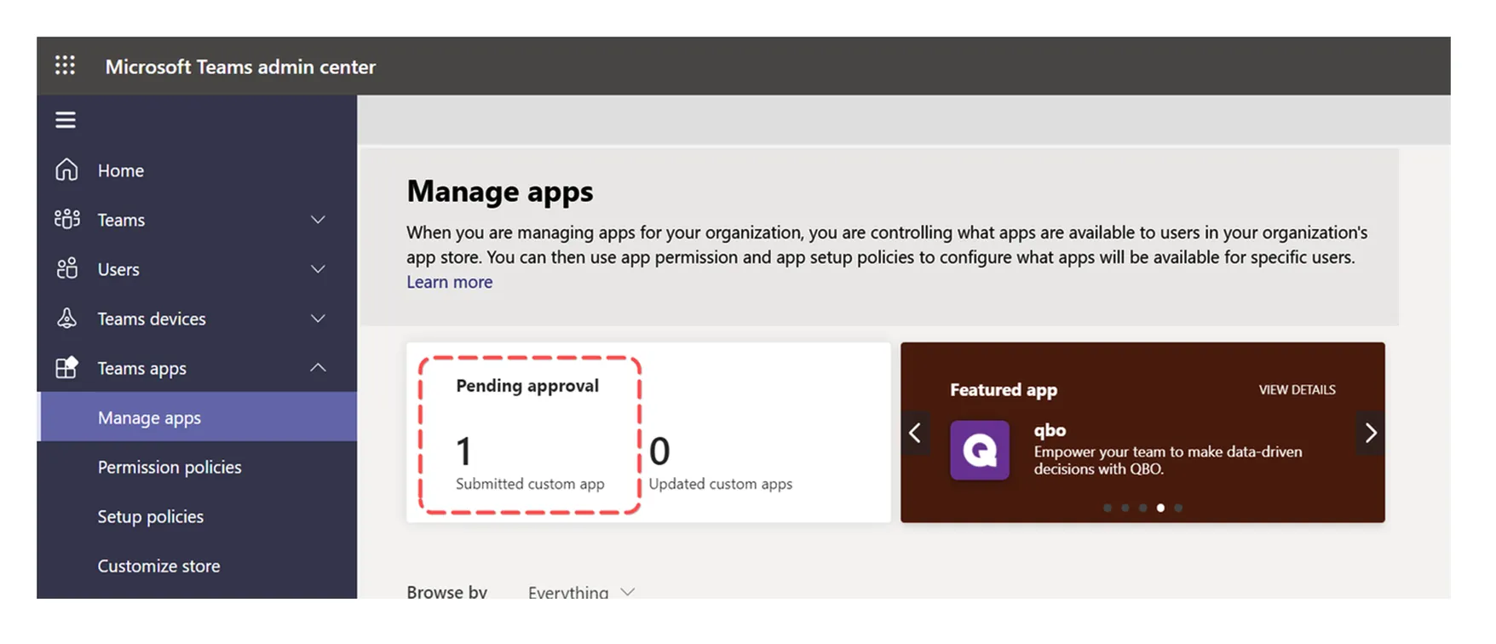Expand the Users menu chevron
Image resolution: width=1496 pixels, height=644 pixels.
318,269
